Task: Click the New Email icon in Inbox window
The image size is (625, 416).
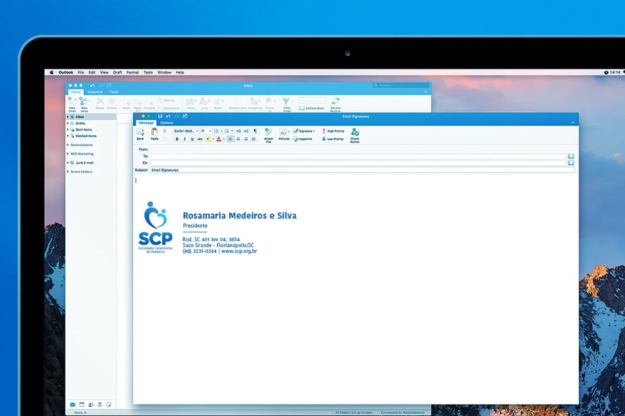Action: click(72, 101)
